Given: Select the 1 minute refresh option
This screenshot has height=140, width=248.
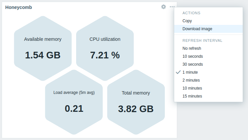Looking at the screenshot, I should click(208, 72).
